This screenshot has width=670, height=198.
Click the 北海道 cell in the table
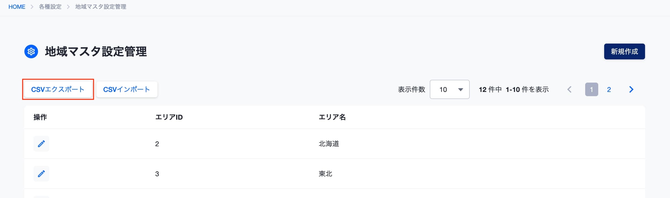pos(329,144)
